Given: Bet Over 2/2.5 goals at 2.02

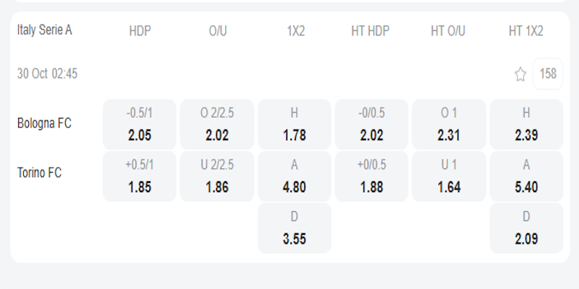Looking at the screenshot, I should (217, 124).
